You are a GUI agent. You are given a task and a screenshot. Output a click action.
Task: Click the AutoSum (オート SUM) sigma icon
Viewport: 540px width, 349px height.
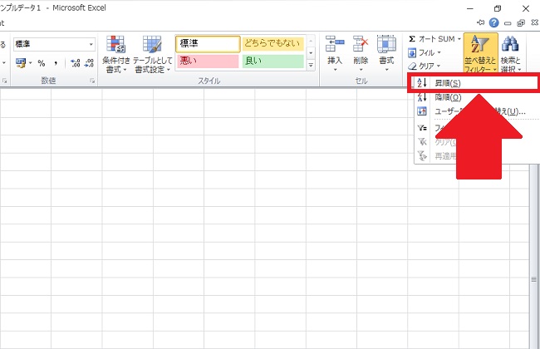(x=412, y=39)
